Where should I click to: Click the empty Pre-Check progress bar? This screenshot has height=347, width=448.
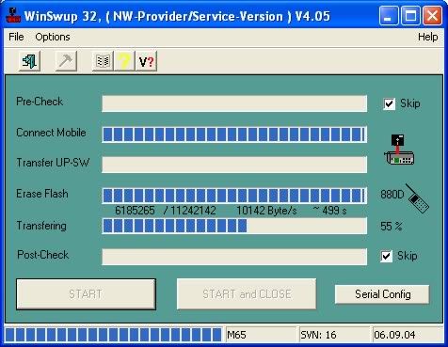coord(234,103)
